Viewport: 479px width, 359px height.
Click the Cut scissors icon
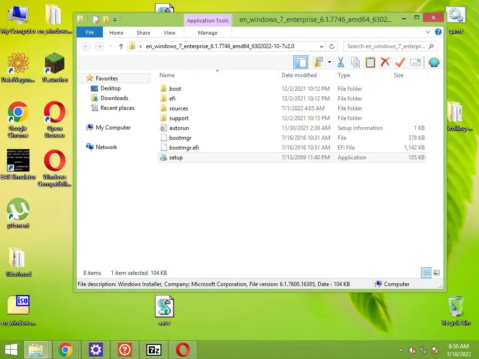point(341,62)
